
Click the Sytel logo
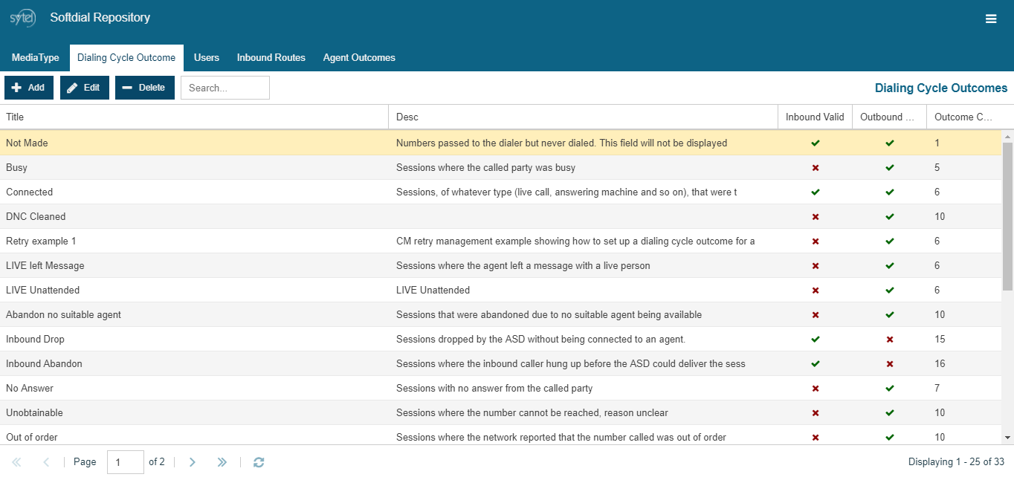tap(22, 18)
